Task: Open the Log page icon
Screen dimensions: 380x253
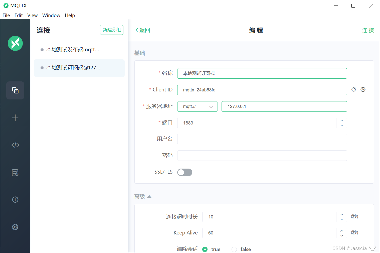Action: point(15,173)
